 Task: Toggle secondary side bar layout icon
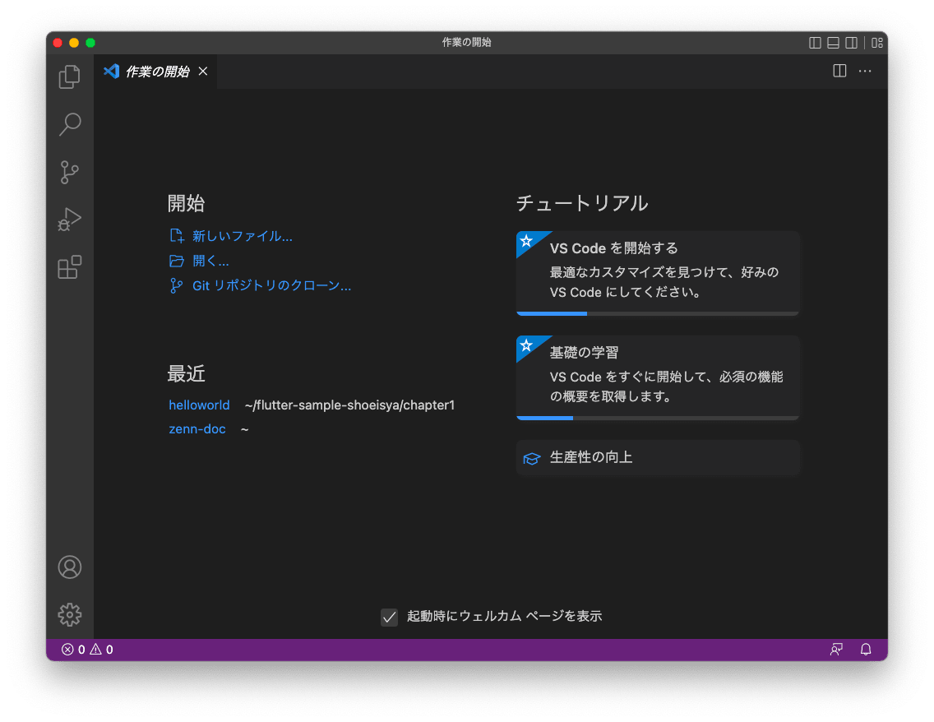click(x=852, y=43)
